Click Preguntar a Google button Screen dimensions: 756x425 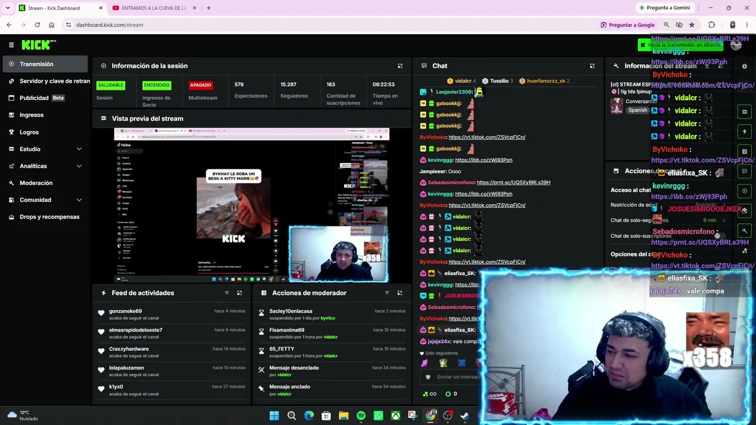627,25
